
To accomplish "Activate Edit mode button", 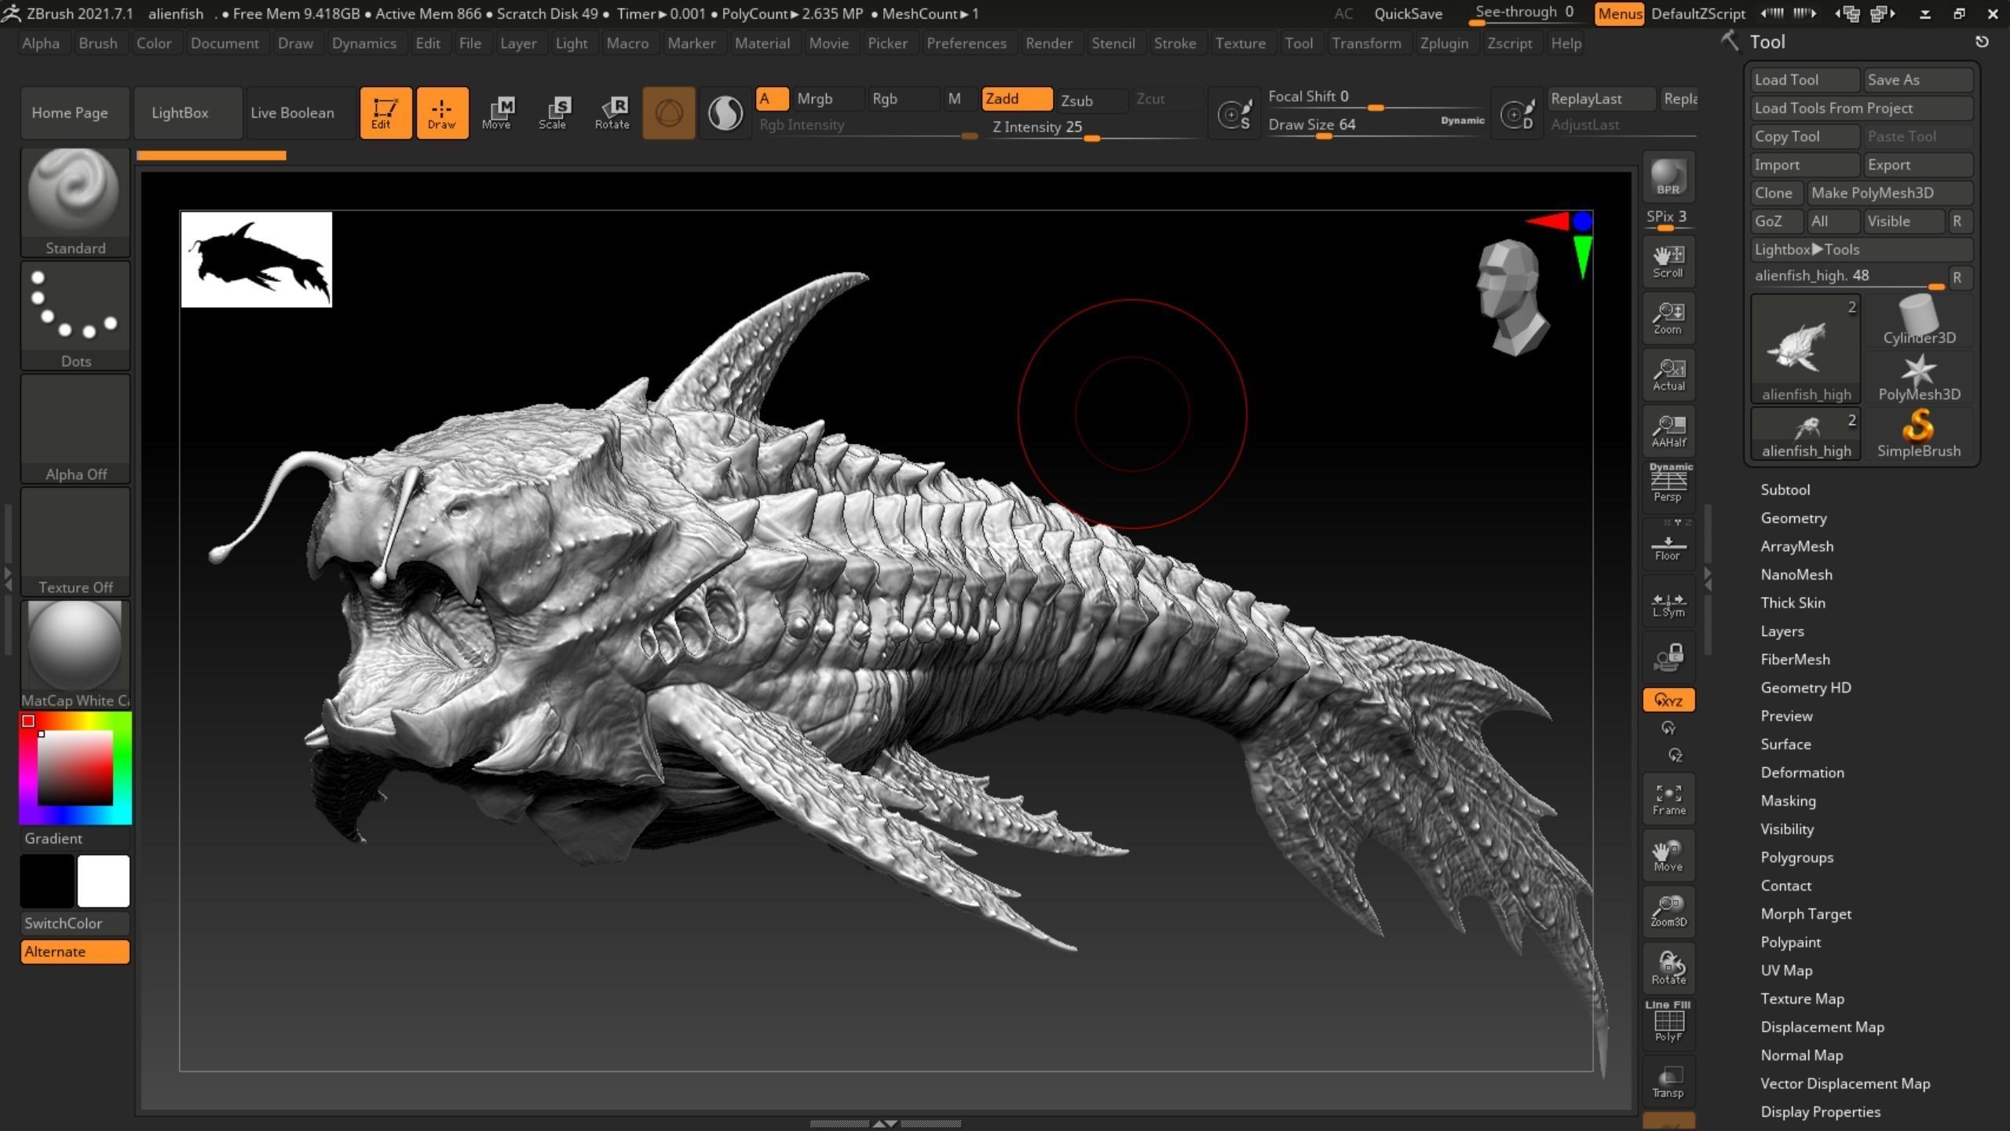I will [386, 113].
